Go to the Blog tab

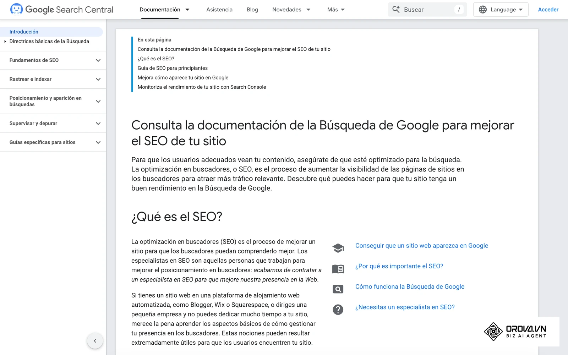pos(252,10)
